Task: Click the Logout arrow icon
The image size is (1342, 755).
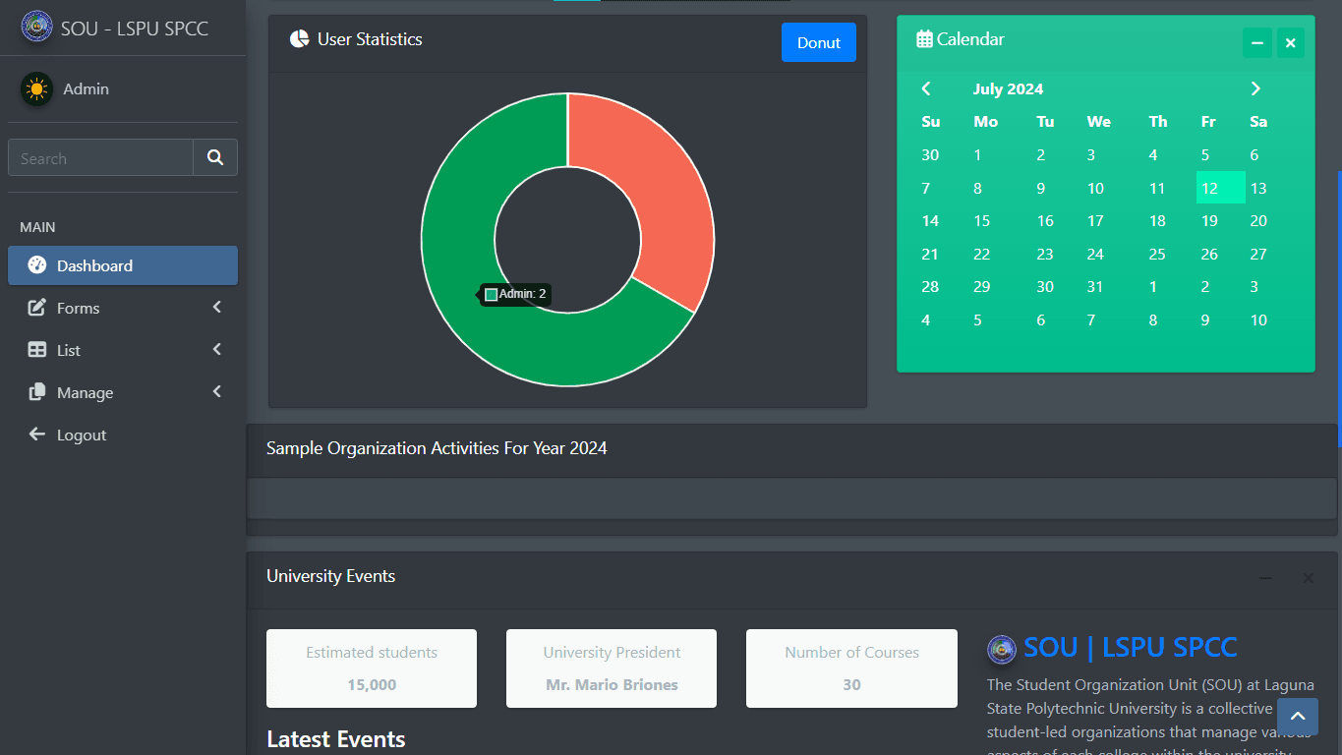Action: (x=37, y=434)
